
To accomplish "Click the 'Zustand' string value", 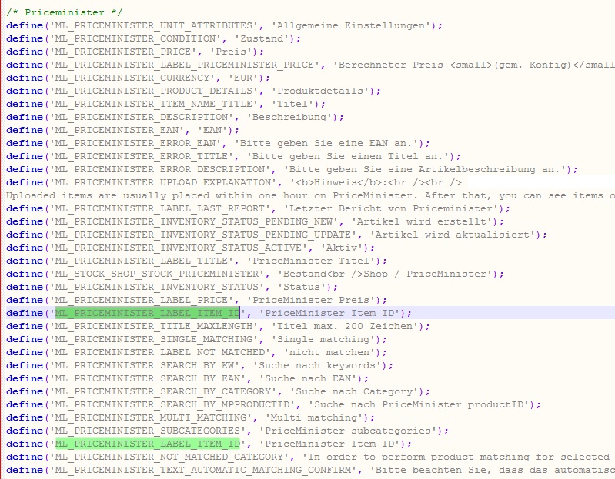I will (266, 38).
